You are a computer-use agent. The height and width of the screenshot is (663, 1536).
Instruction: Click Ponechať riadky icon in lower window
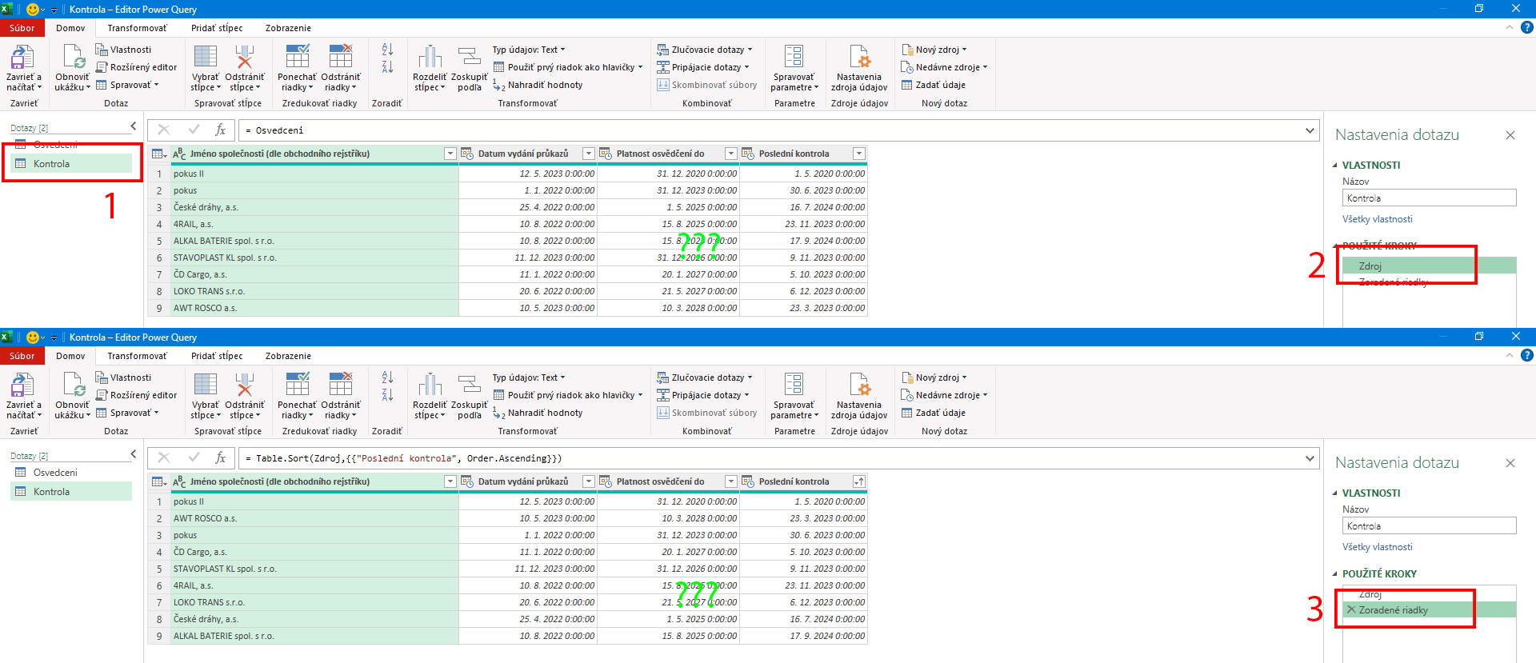point(297,385)
